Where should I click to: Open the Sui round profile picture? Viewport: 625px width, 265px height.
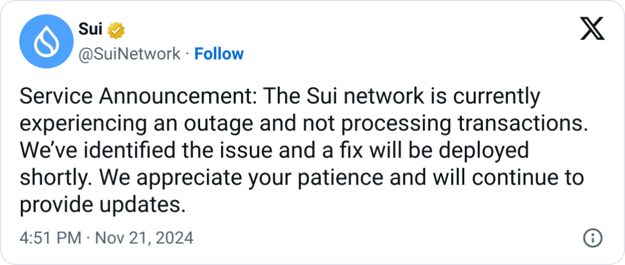[46, 42]
